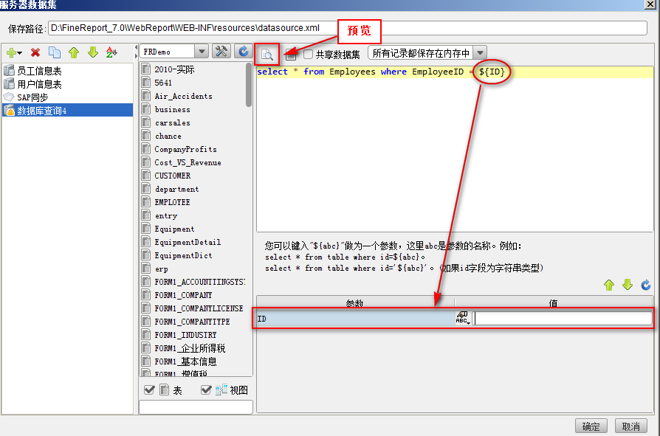
Task: Click the preview magnifier icon
Action: pos(267,55)
